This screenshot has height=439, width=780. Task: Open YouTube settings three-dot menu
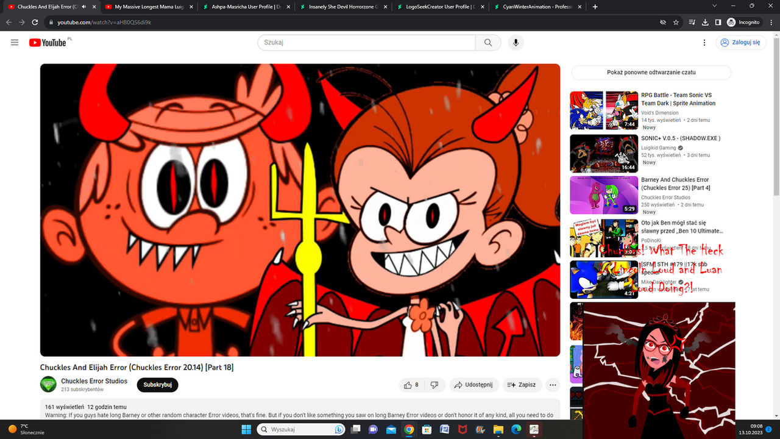click(x=704, y=43)
